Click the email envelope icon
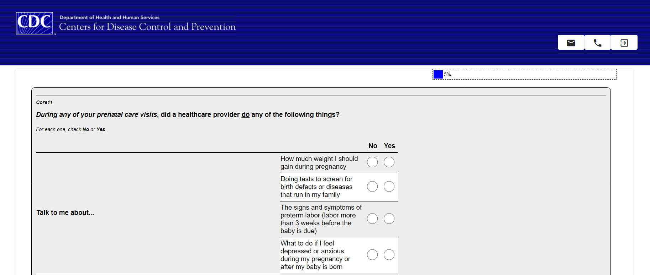Viewport: 650px width, 275px height. (x=571, y=43)
